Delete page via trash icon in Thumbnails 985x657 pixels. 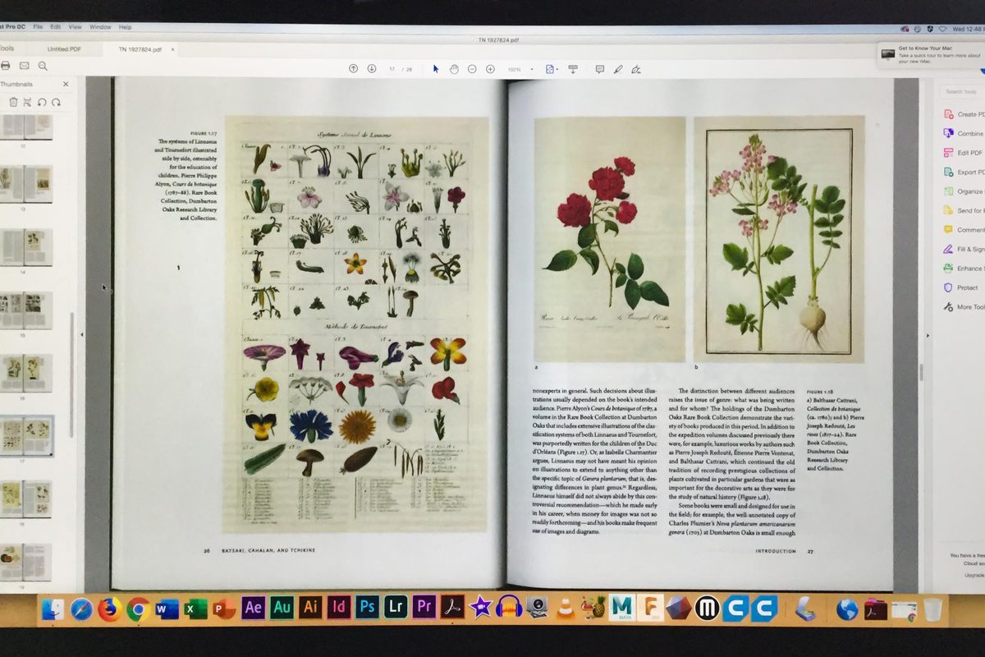click(13, 102)
